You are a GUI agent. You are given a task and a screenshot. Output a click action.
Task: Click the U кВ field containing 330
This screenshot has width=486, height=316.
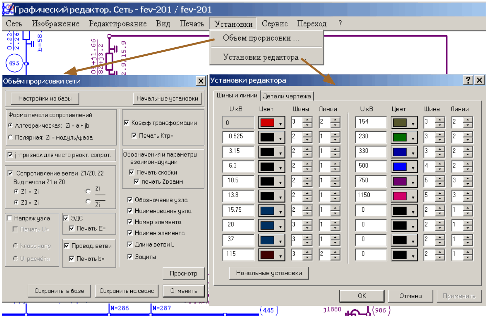coord(370,151)
